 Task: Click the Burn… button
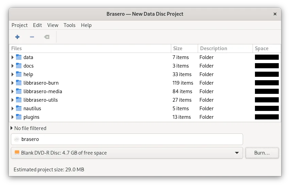(x=262, y=153)
